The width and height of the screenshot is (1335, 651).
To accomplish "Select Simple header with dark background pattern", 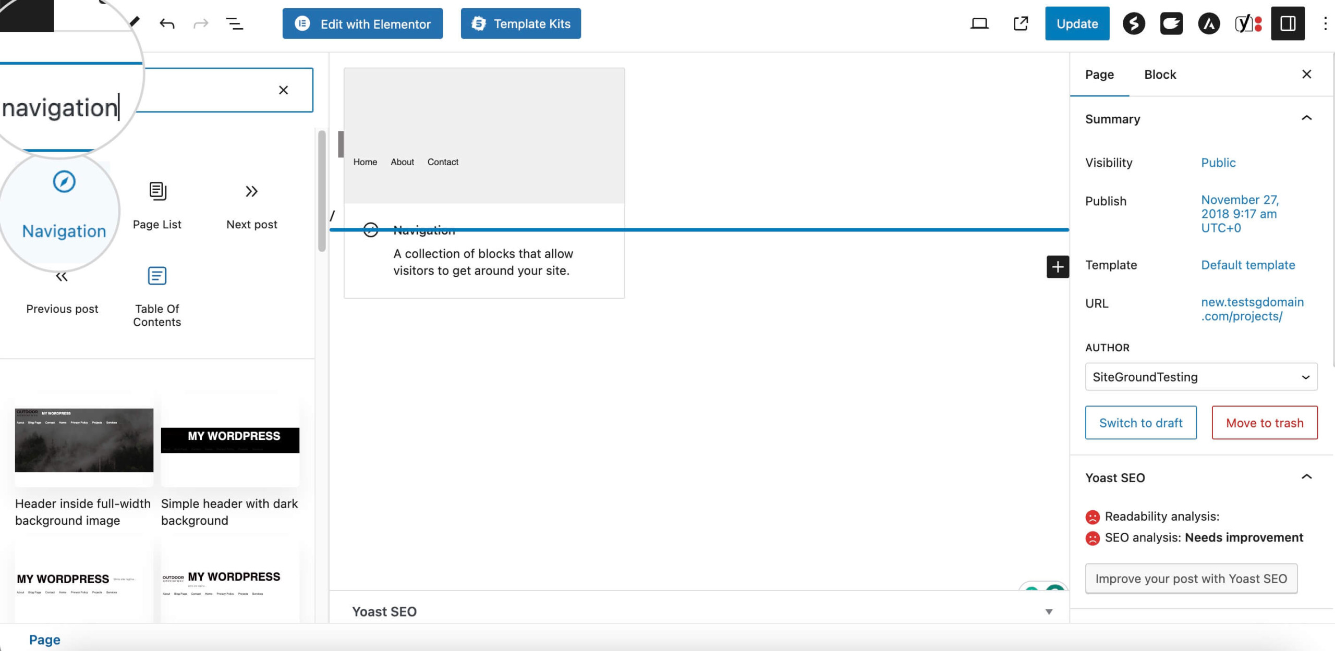I will point(230,461).
